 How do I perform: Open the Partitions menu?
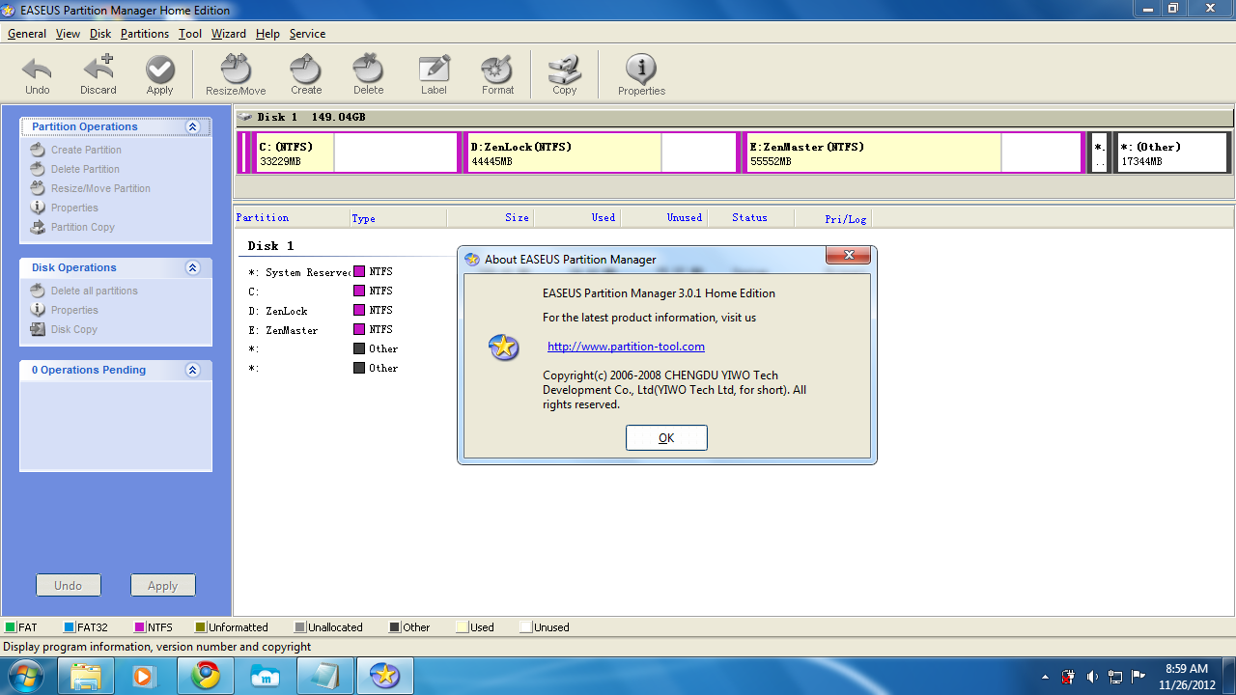[145, 34]
